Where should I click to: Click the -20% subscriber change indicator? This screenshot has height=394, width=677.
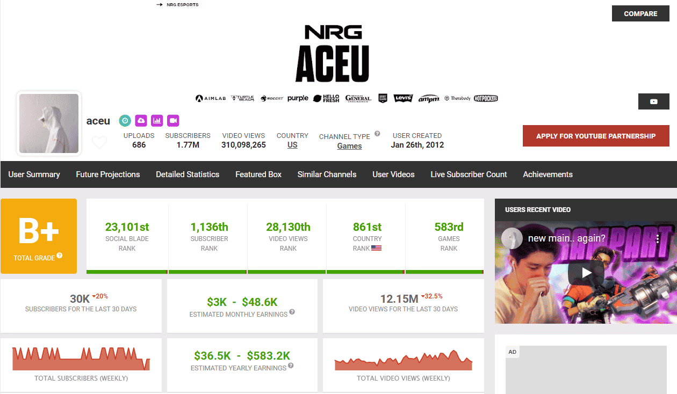pos(100,296)
